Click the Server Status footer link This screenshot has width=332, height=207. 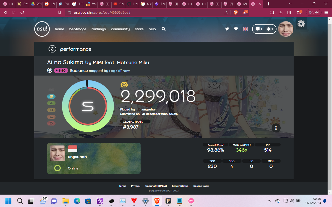point(180,186)
